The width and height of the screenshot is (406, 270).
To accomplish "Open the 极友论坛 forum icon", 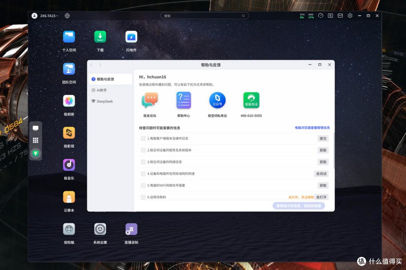I will 150,100.
